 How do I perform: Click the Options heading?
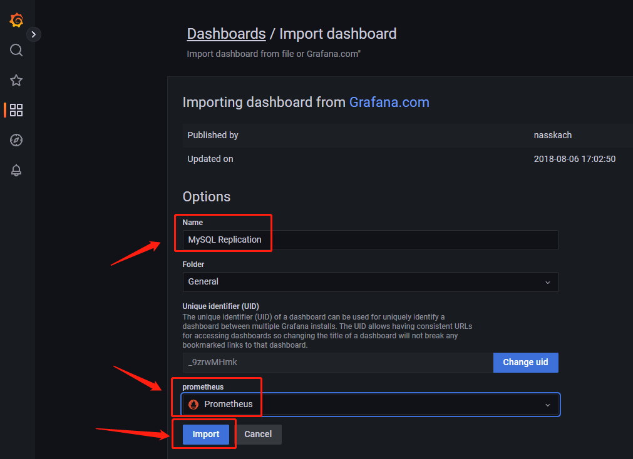click(206, 197)
